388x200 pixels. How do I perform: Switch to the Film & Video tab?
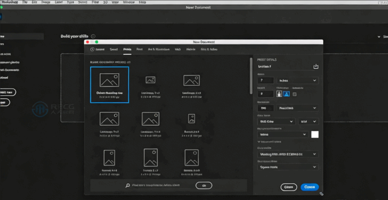[209, 49]
